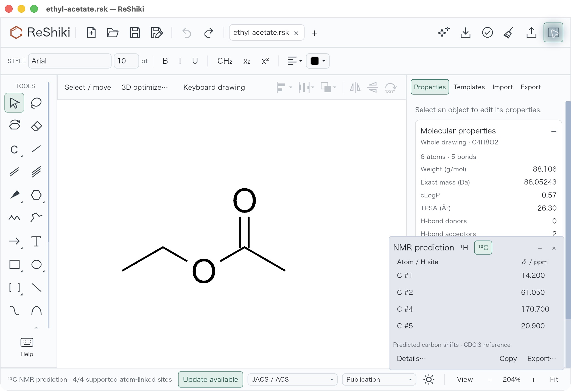Select the ellipse shape tool
Viewport: 571px width, 391px height.
click(x=36, y=265)
